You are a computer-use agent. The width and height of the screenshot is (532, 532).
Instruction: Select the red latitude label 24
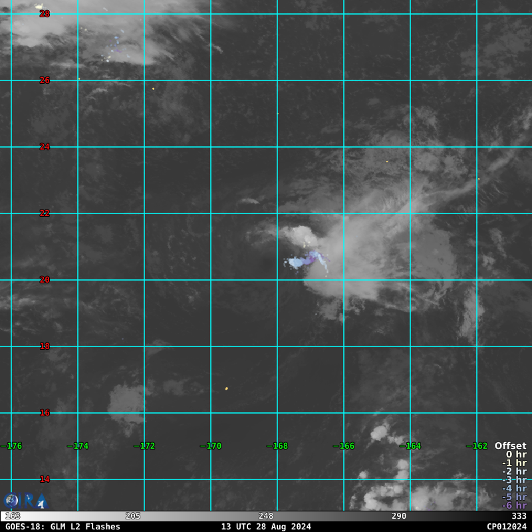45,146
